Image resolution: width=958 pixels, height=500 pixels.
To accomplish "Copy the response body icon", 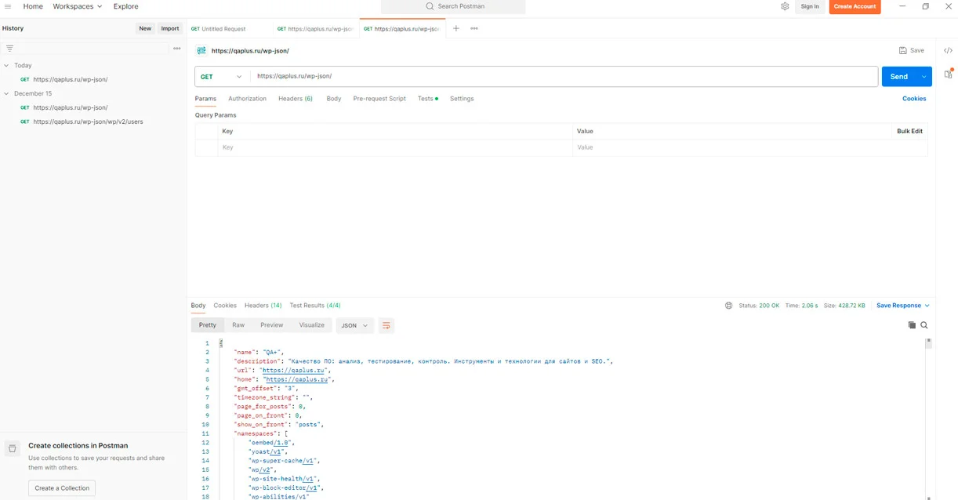I will (912, 325).
